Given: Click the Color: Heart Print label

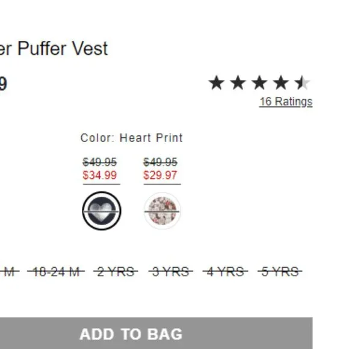Looking at the screenshot, I should coord(132,138).
